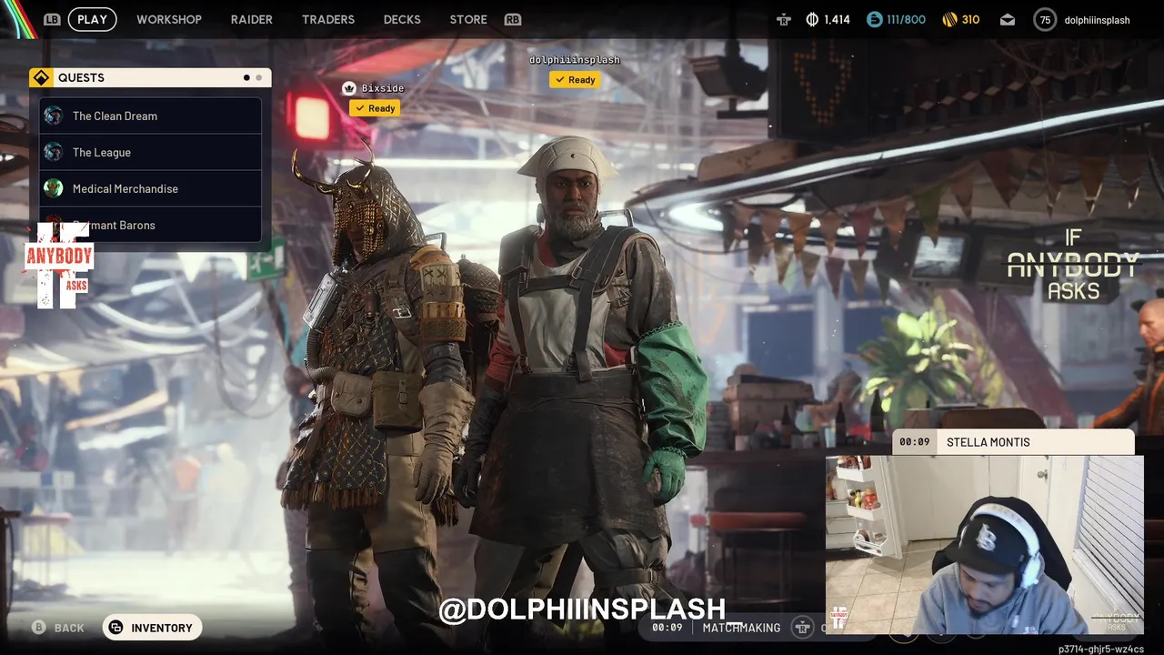Open the PLAY tab

pyautogui.click(x=93, y=19)
